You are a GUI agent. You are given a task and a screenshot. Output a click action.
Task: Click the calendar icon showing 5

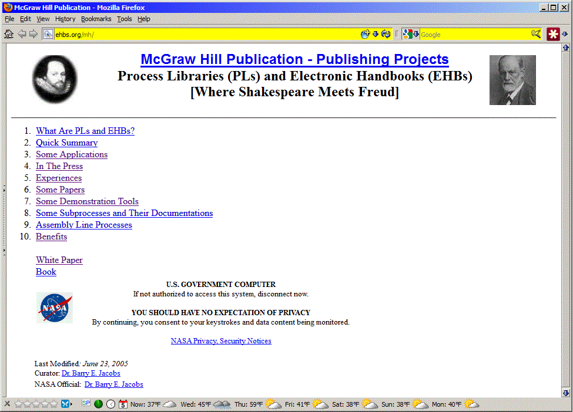(123, 404)
